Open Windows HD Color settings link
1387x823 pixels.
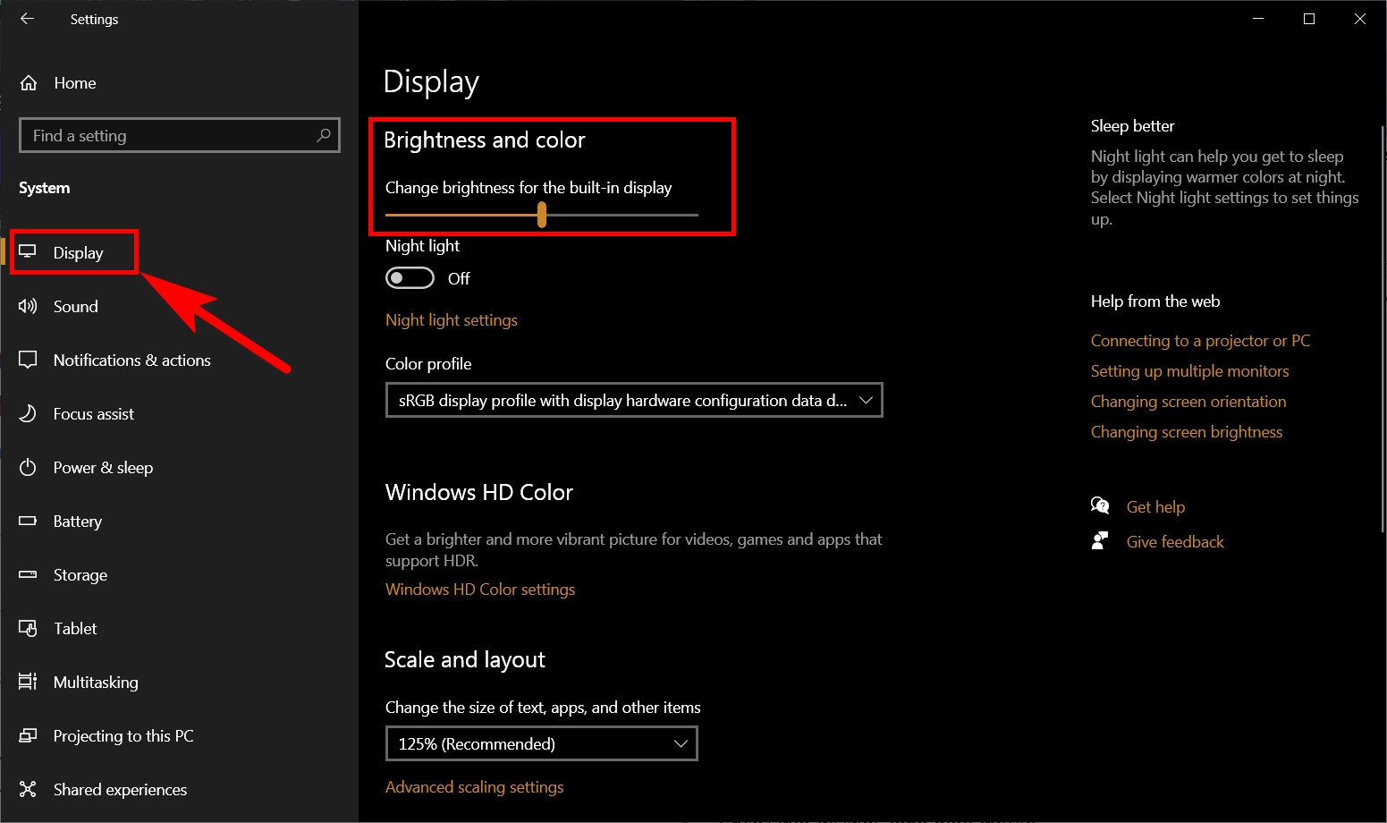(480, 590)
